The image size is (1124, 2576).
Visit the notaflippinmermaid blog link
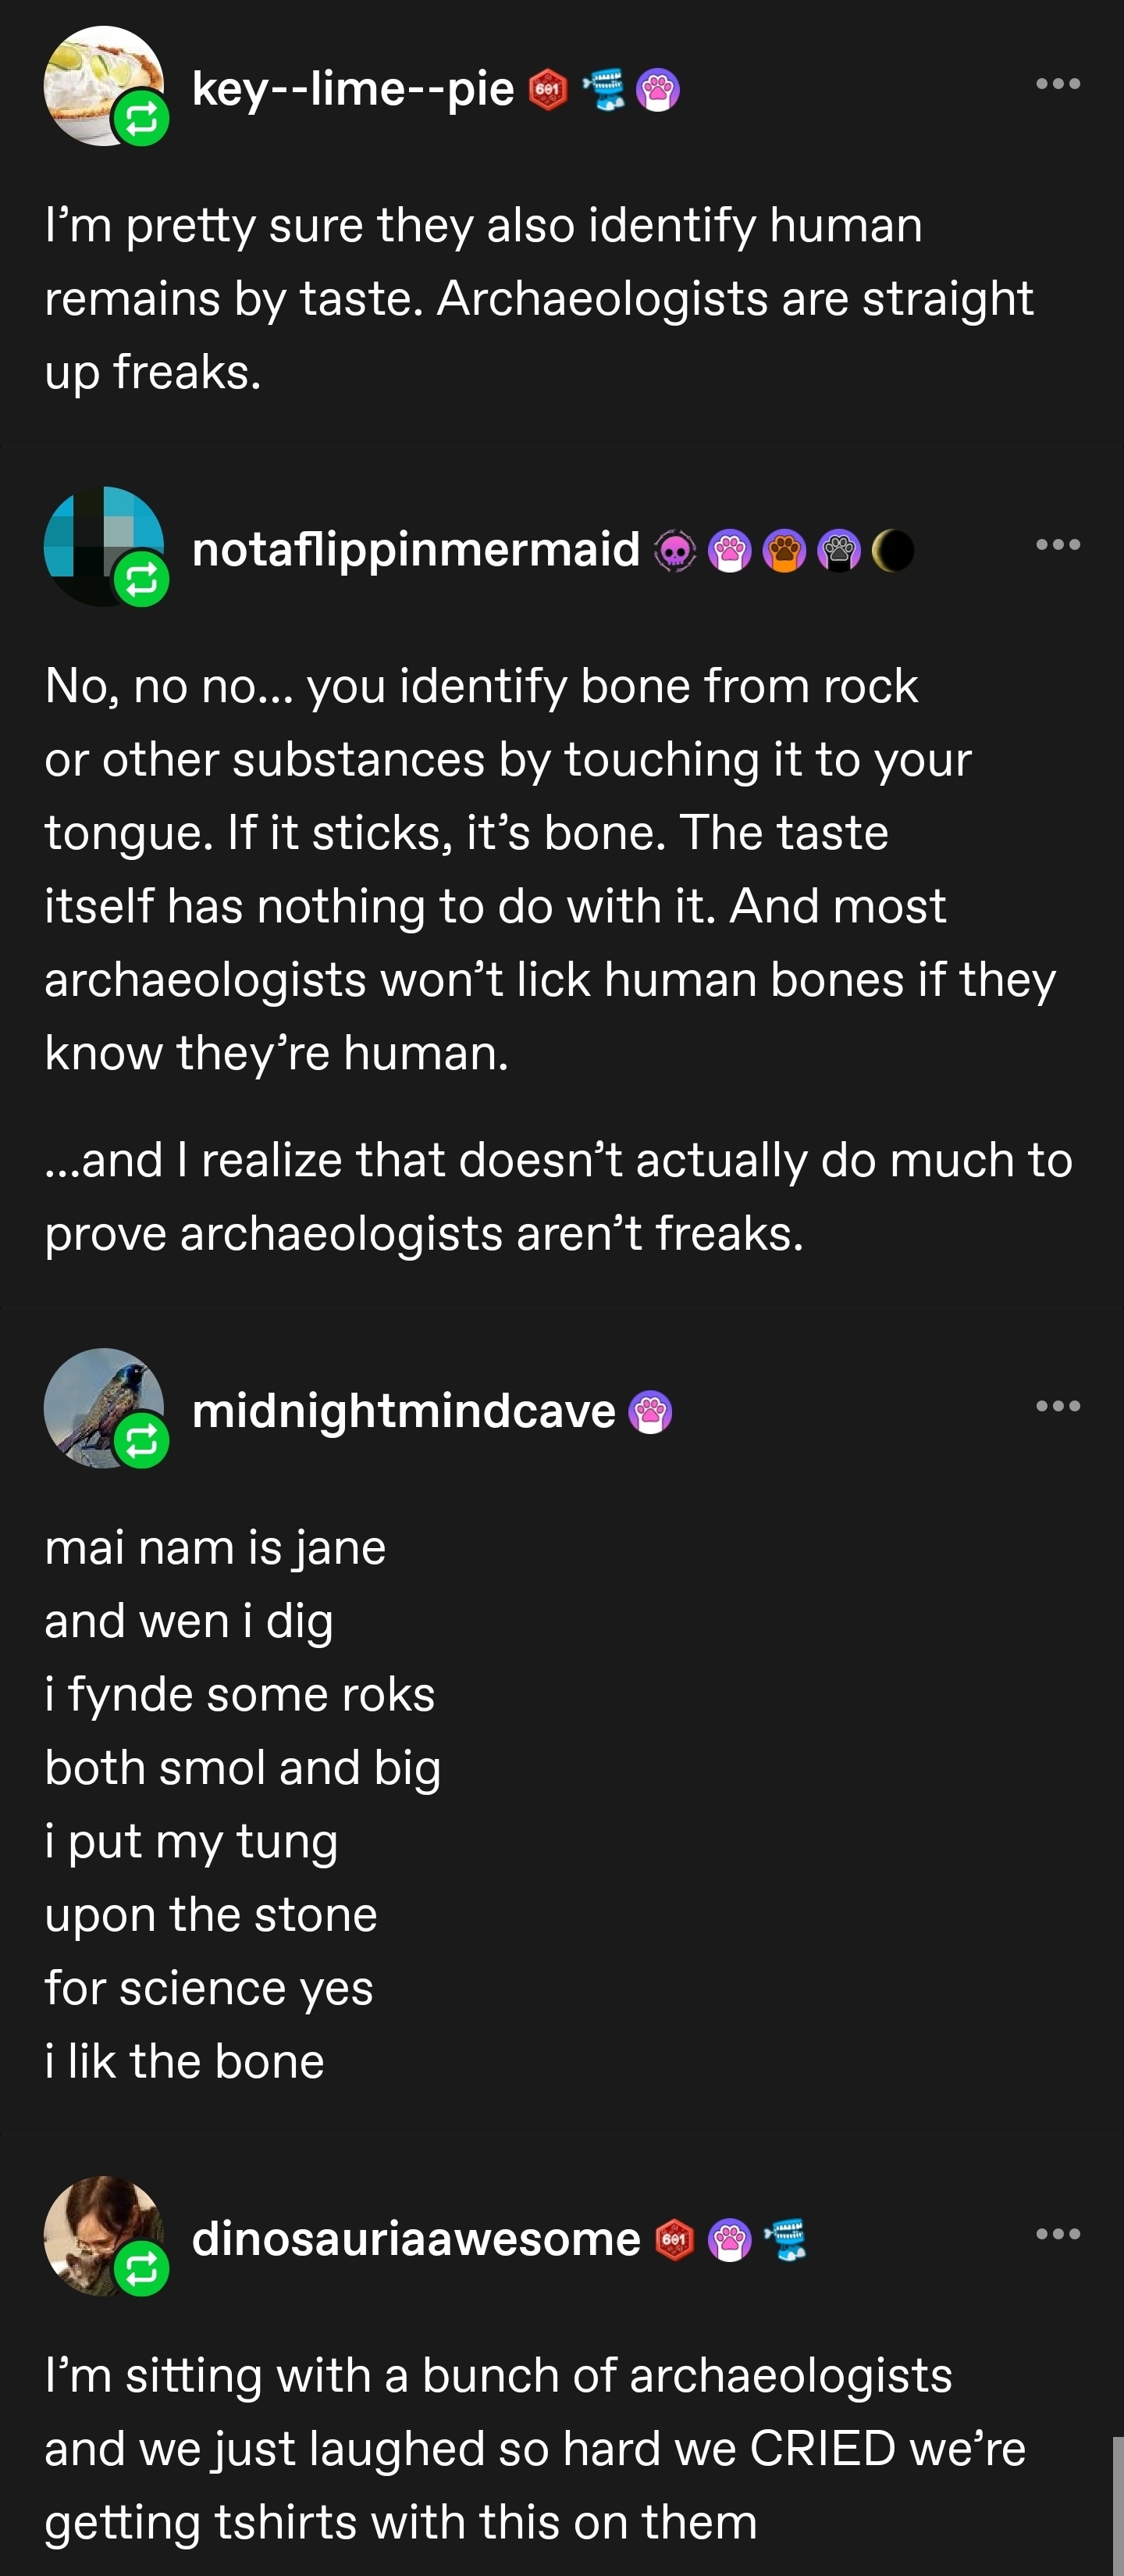pyautogui.click(x=415, y=549)
